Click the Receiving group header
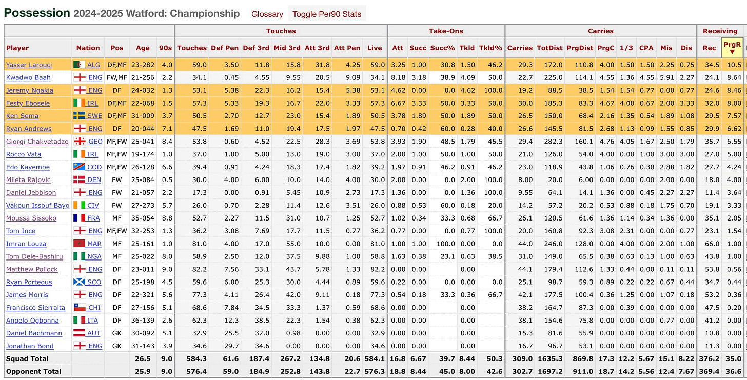This screenshot has width=747, height=380. point(720,31)
